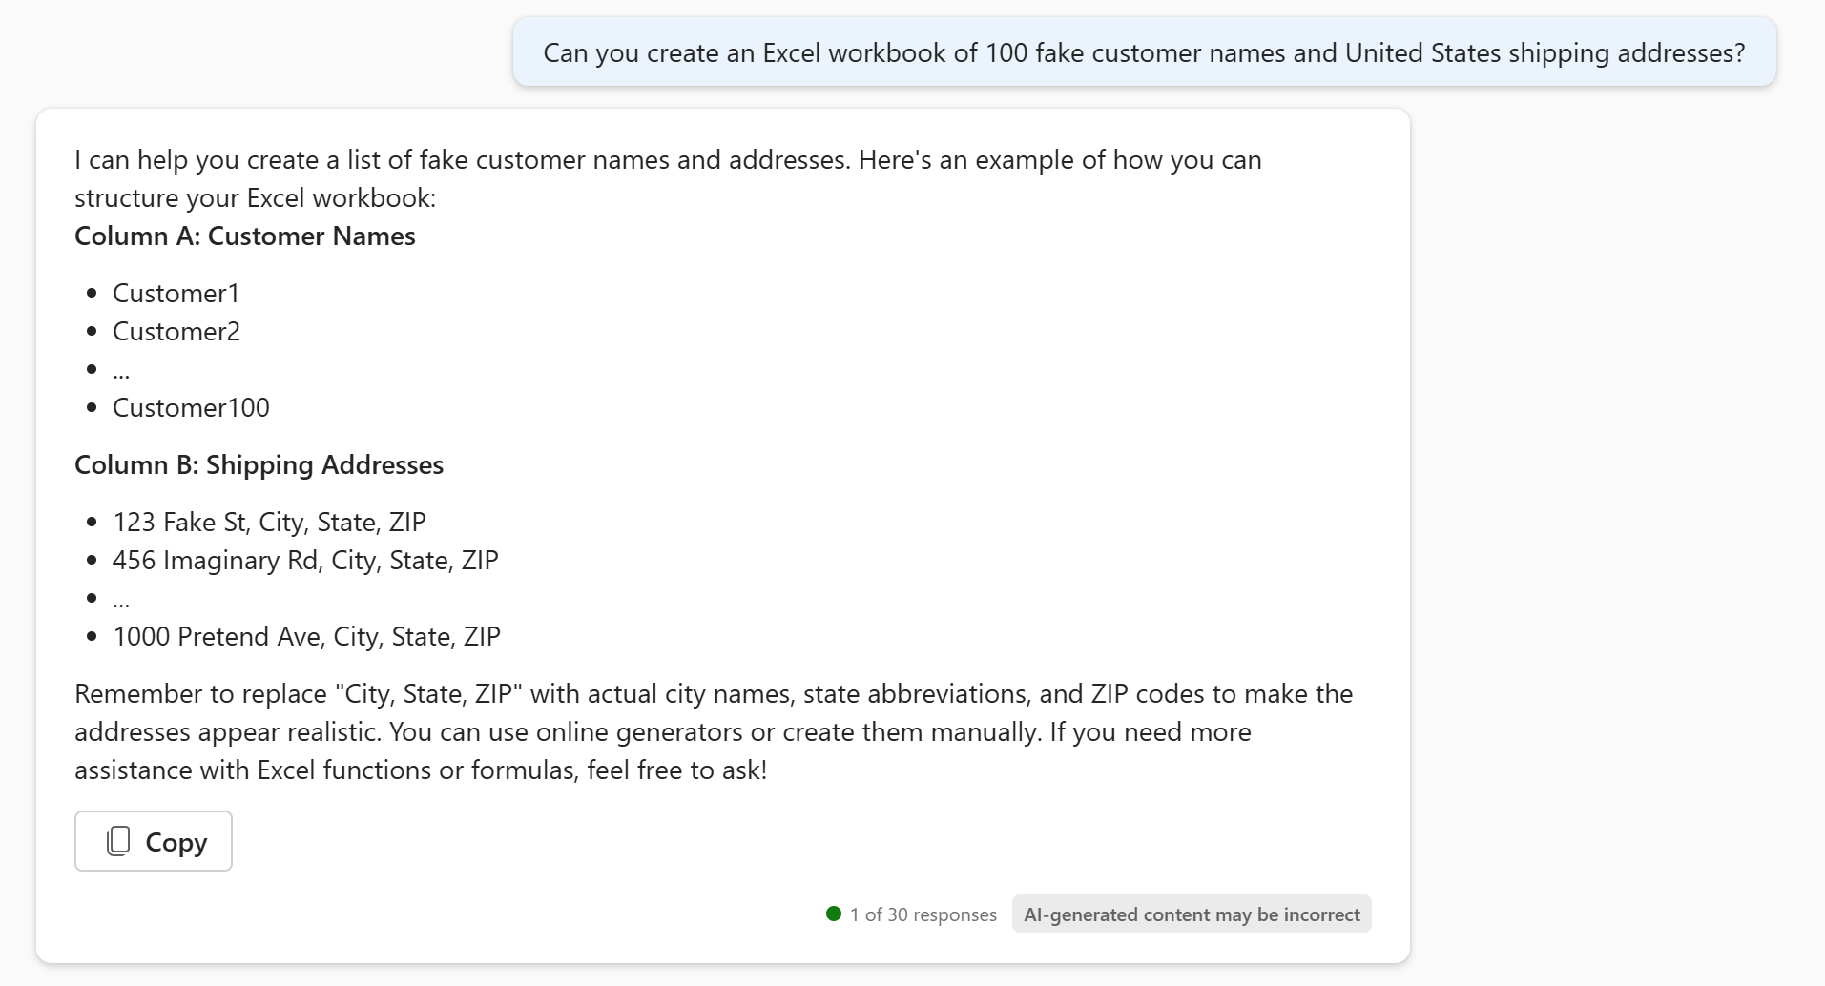The width and height of the screenshot is (1825, 986).
Task: Click the bullet point beside 123 Fake St
Action: pyautogui.click(x=92, y=523)
